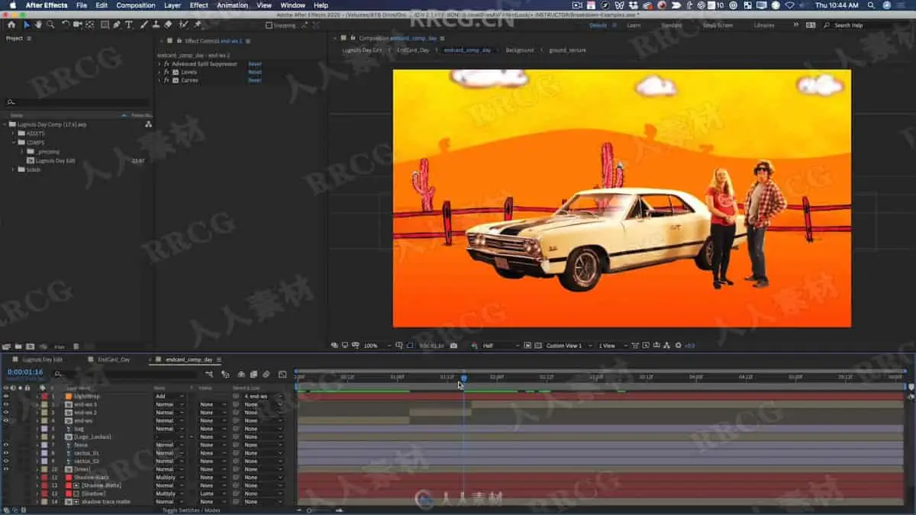916x515 pixels.
Task: Click the Draft 3D icon in timeline
Action: 225,374
